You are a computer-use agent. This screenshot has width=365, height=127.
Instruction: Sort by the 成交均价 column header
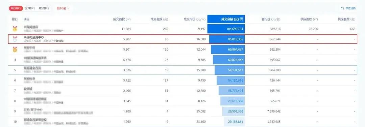[195, 19]
